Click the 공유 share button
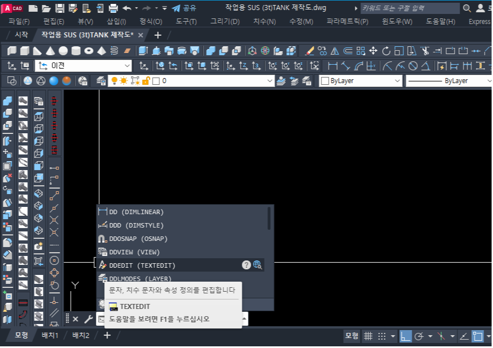 pyautogui.click(x=184, y=8)
